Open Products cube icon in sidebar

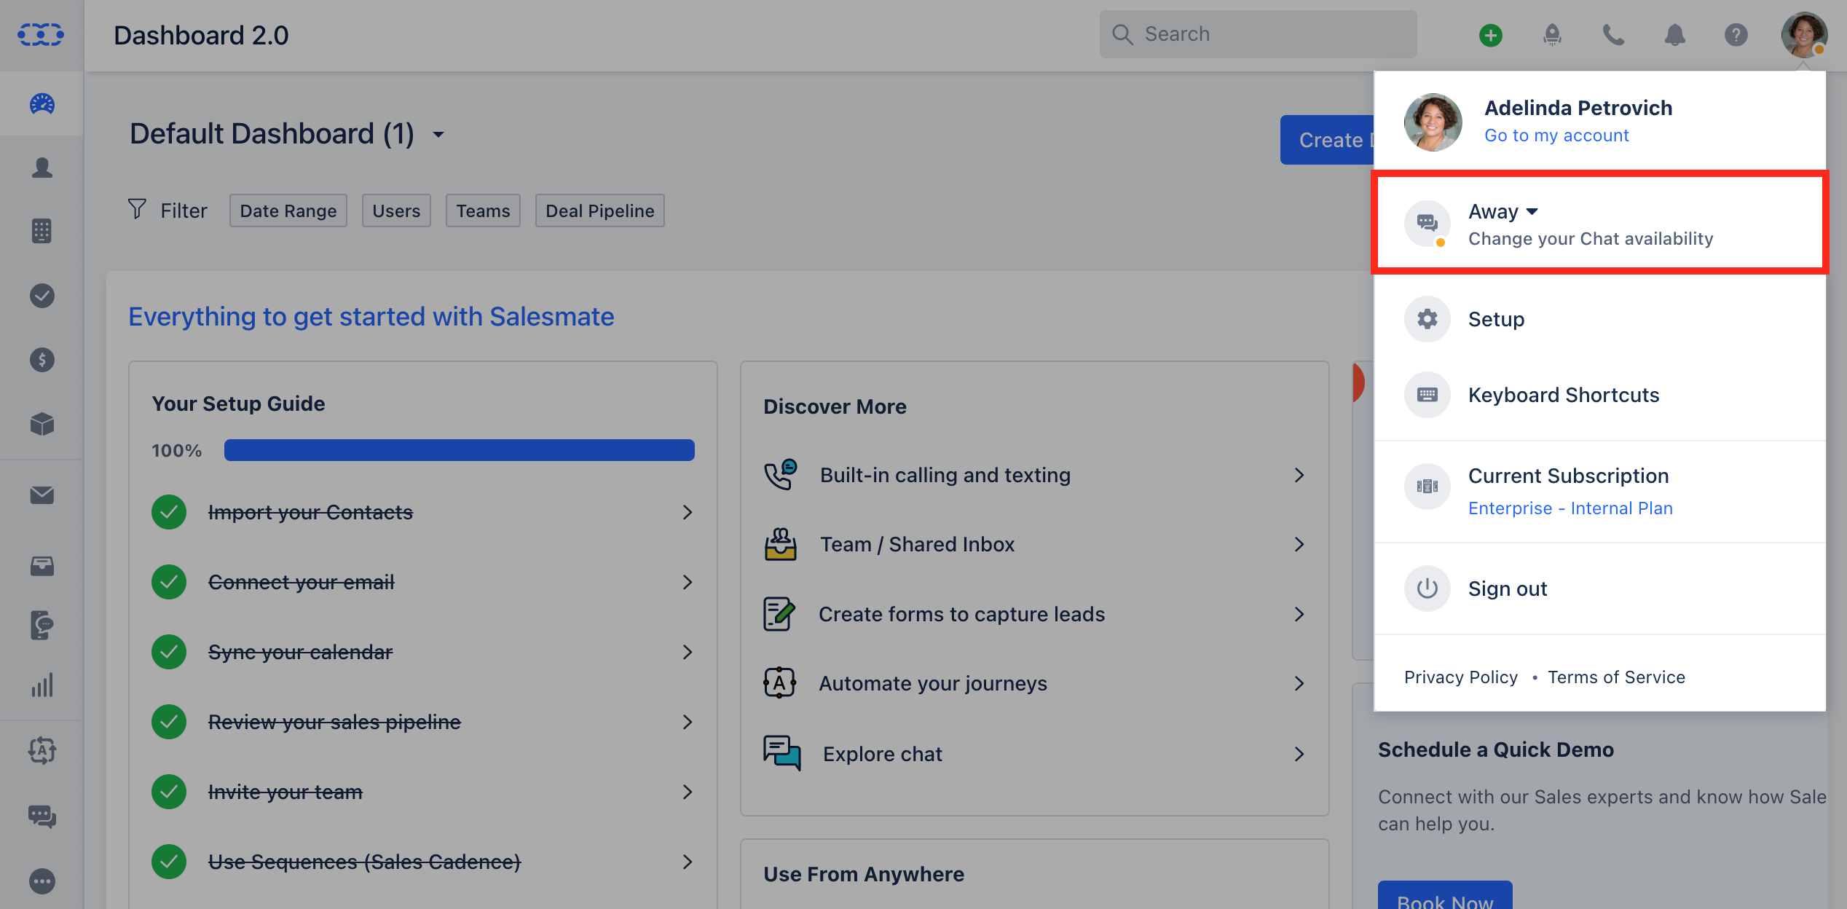coord(42,424)
